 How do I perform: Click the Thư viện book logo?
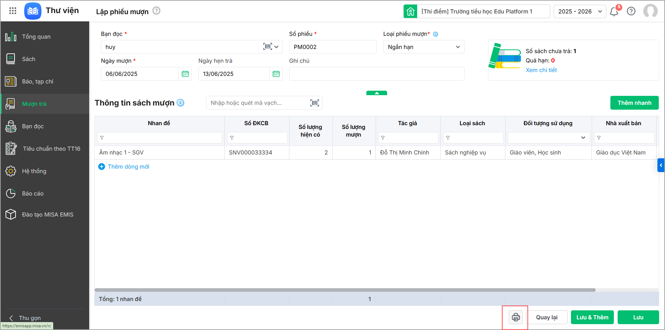[33, 11]
